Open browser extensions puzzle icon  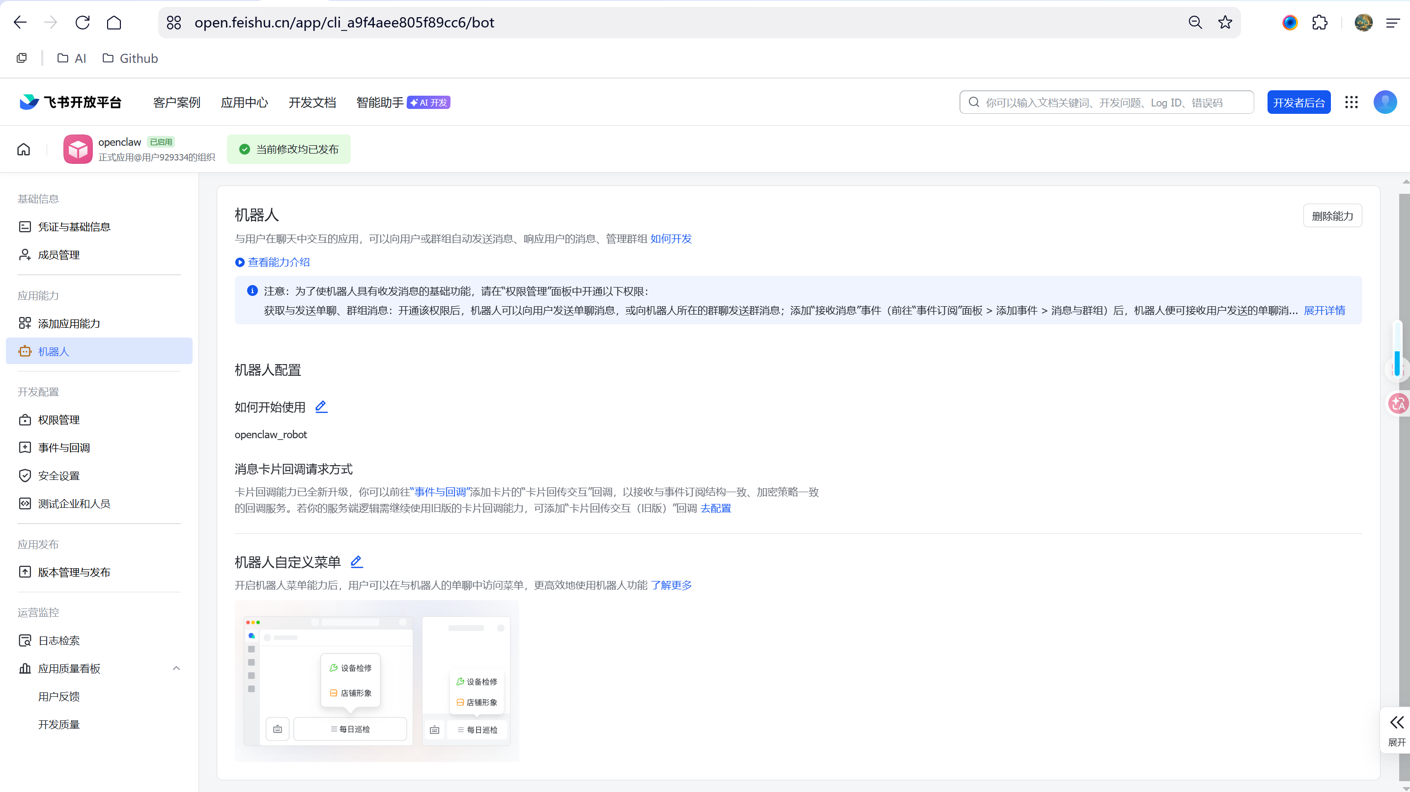[1320, 23]
